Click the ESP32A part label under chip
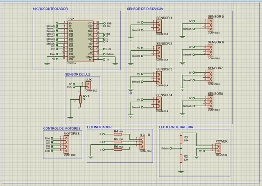 pyautogui.click(x=72, y=63)
